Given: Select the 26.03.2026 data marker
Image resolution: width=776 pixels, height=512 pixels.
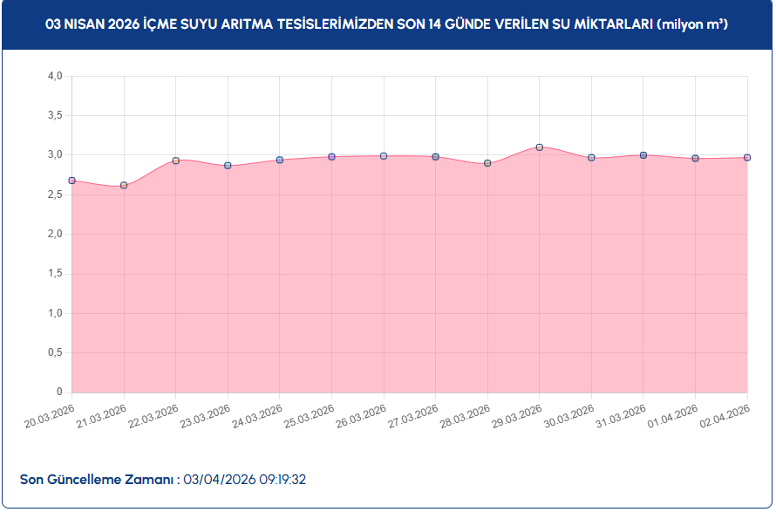Looking at the screenshot, I should click(x=384, y=156).
